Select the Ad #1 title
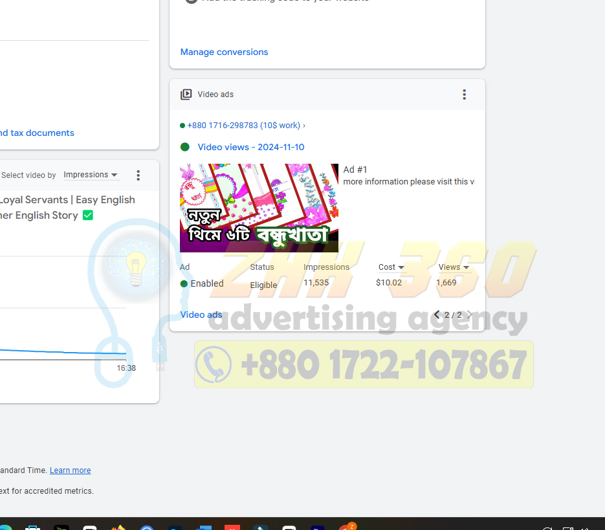Screen dimensions: 605x530 click(x=355, y=170)
